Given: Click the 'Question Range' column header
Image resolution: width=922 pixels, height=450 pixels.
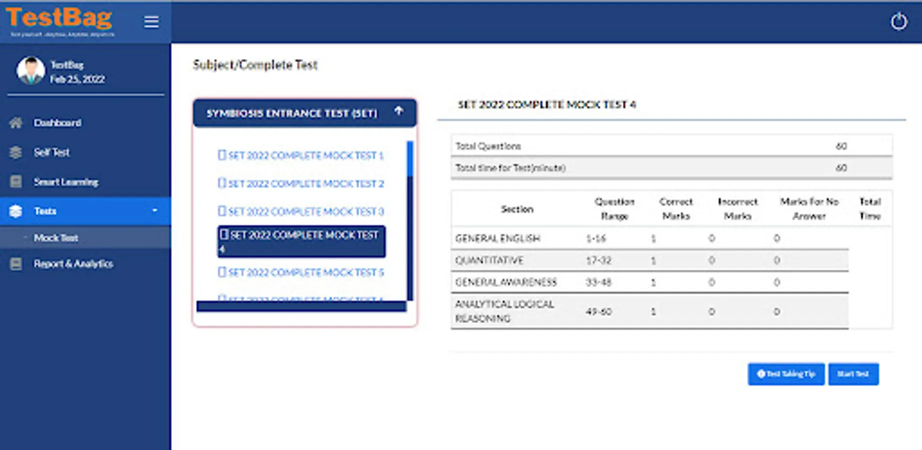Looking at the screenshot, I should point(614,209).
